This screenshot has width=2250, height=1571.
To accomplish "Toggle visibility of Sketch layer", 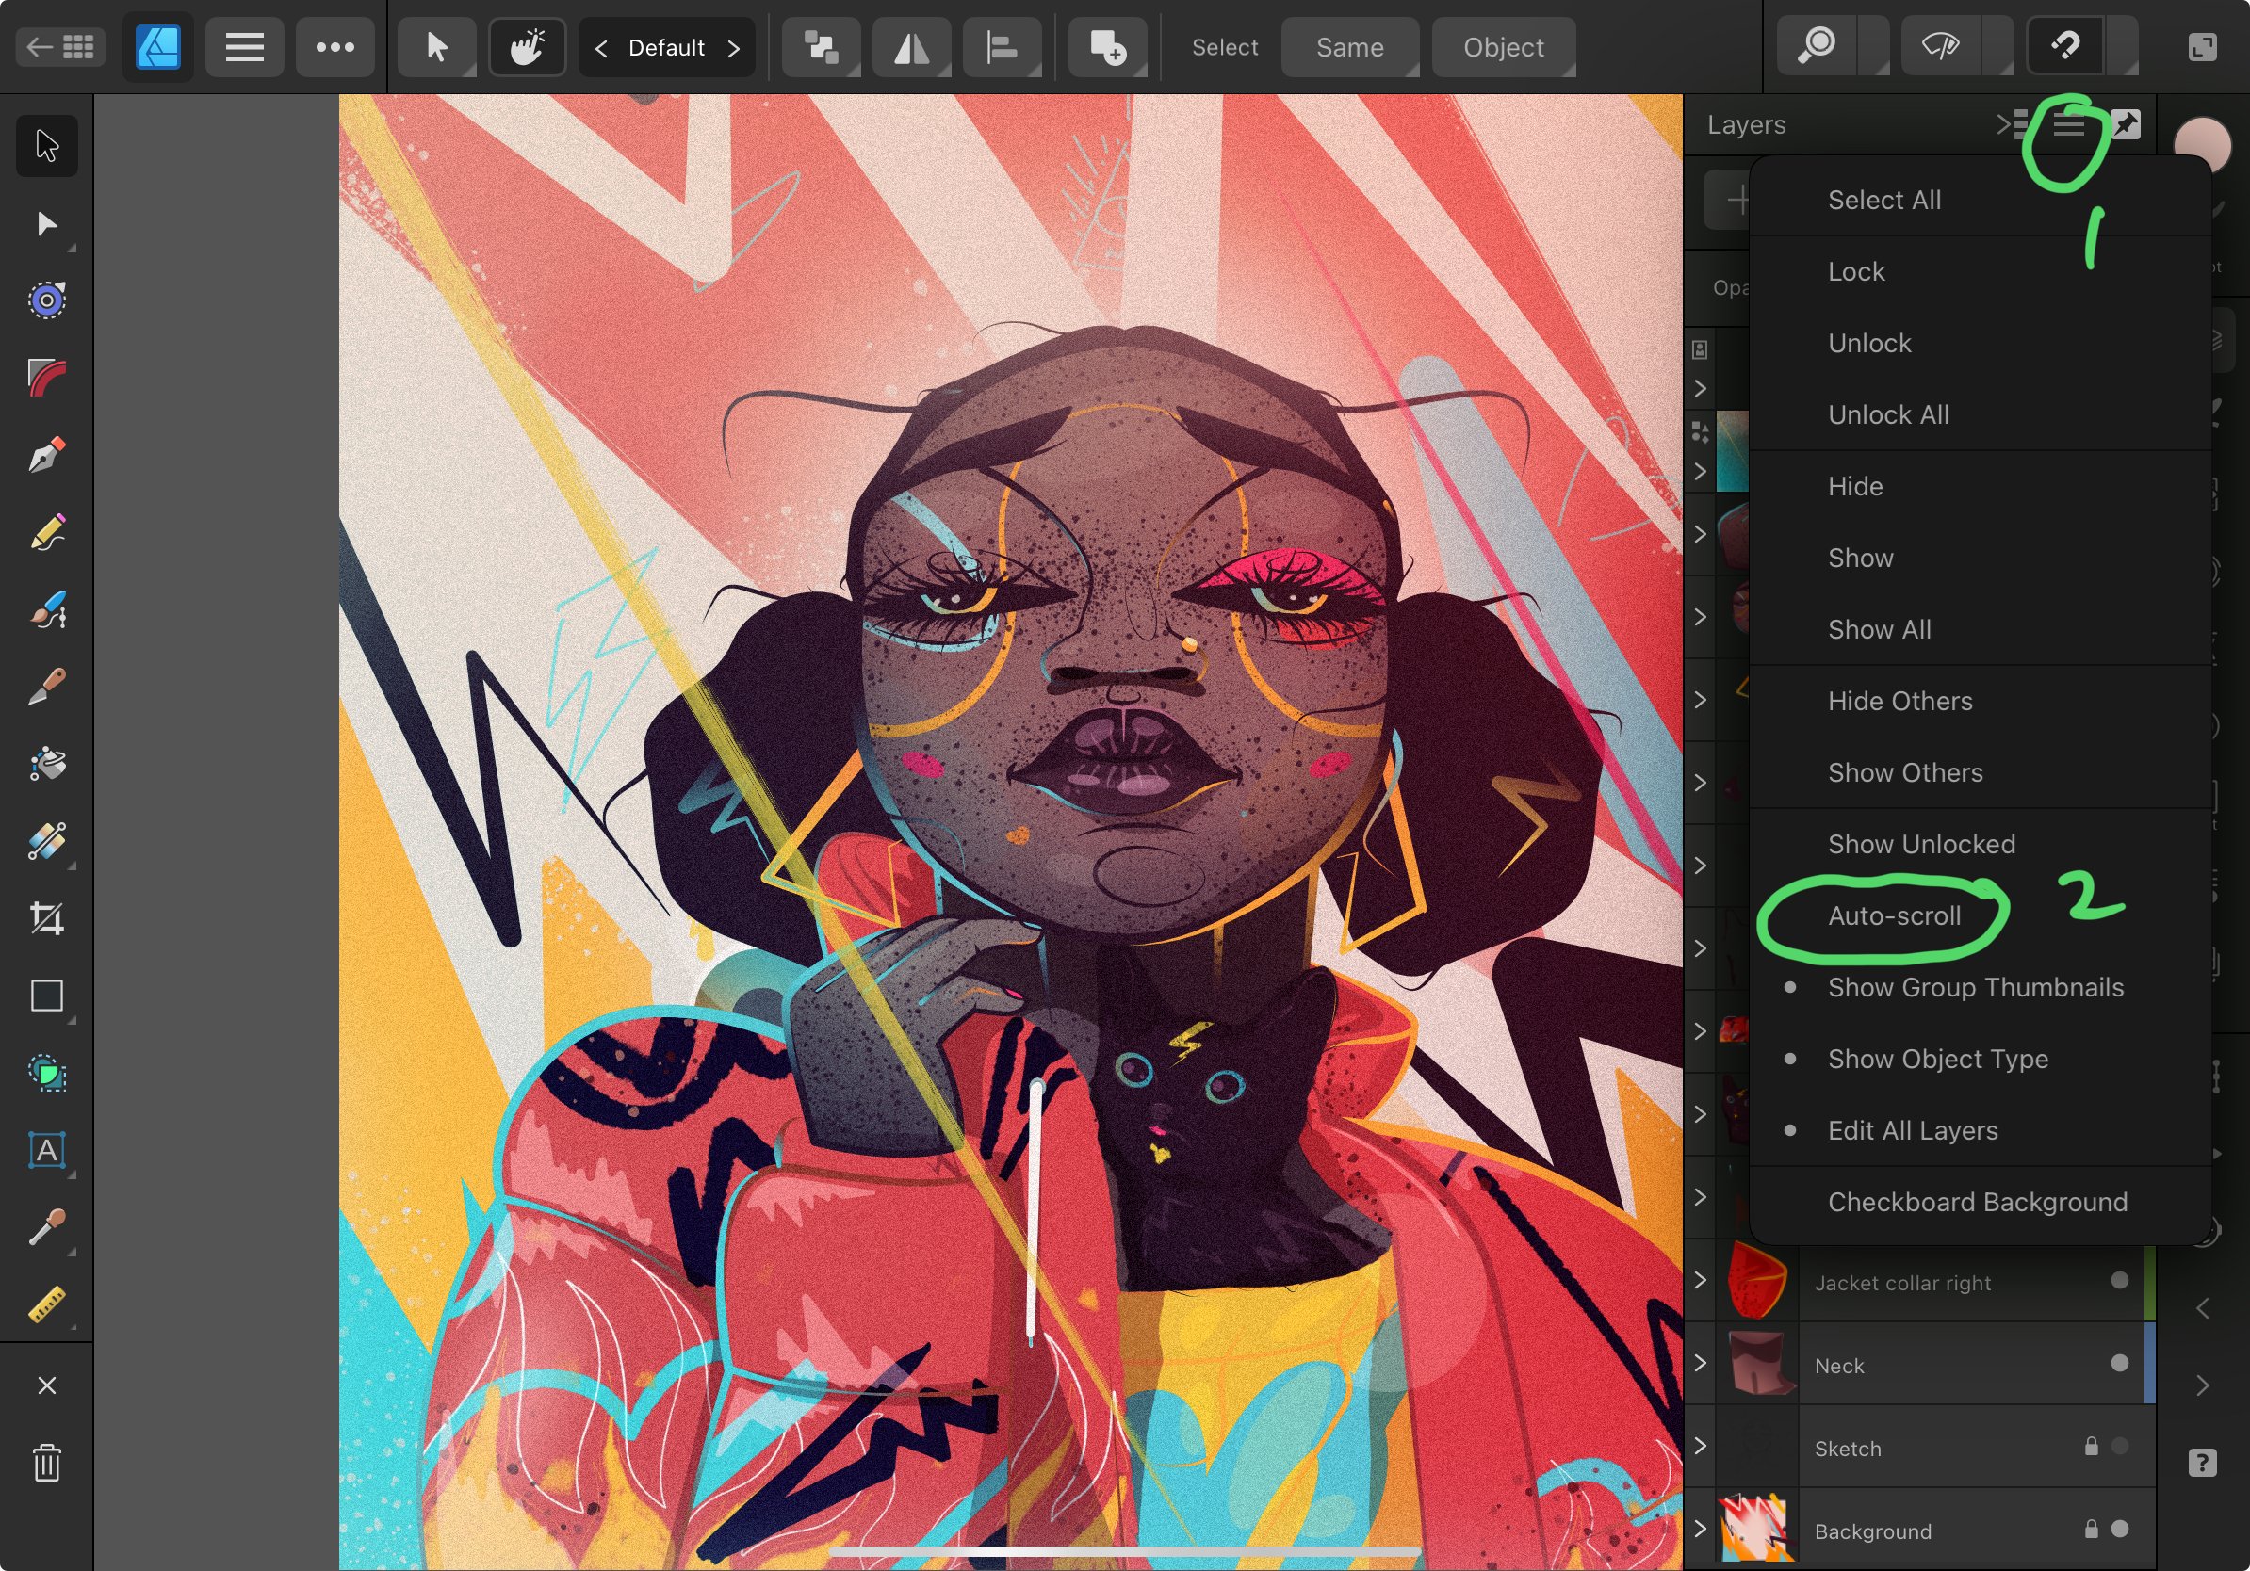I will tap(2120, 1446).
